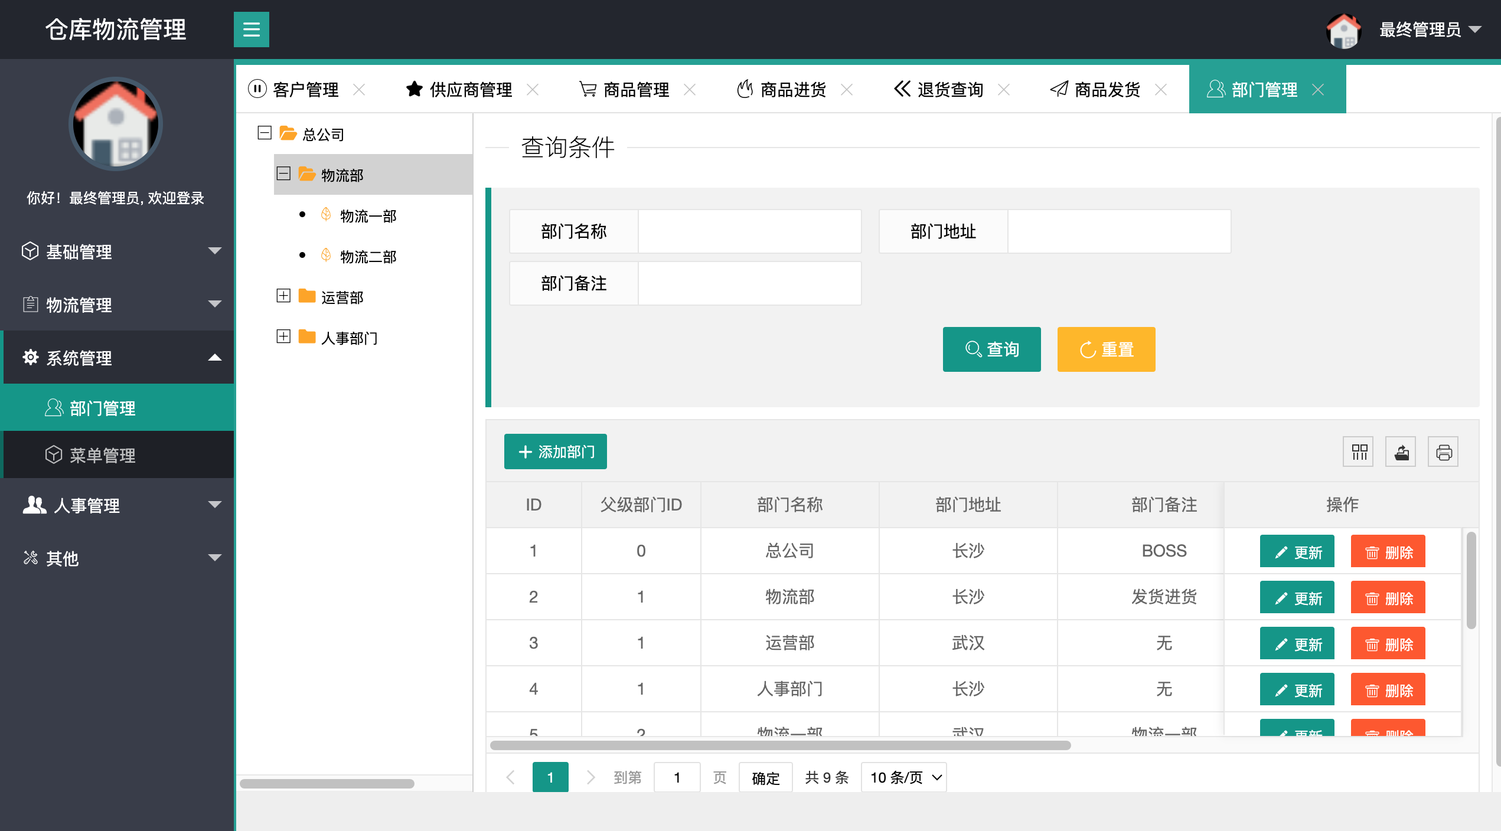This screenshot has width=1501, height=831.
Task: Toggle the sidebar with the hamburger menu icon
Action: 252,30
